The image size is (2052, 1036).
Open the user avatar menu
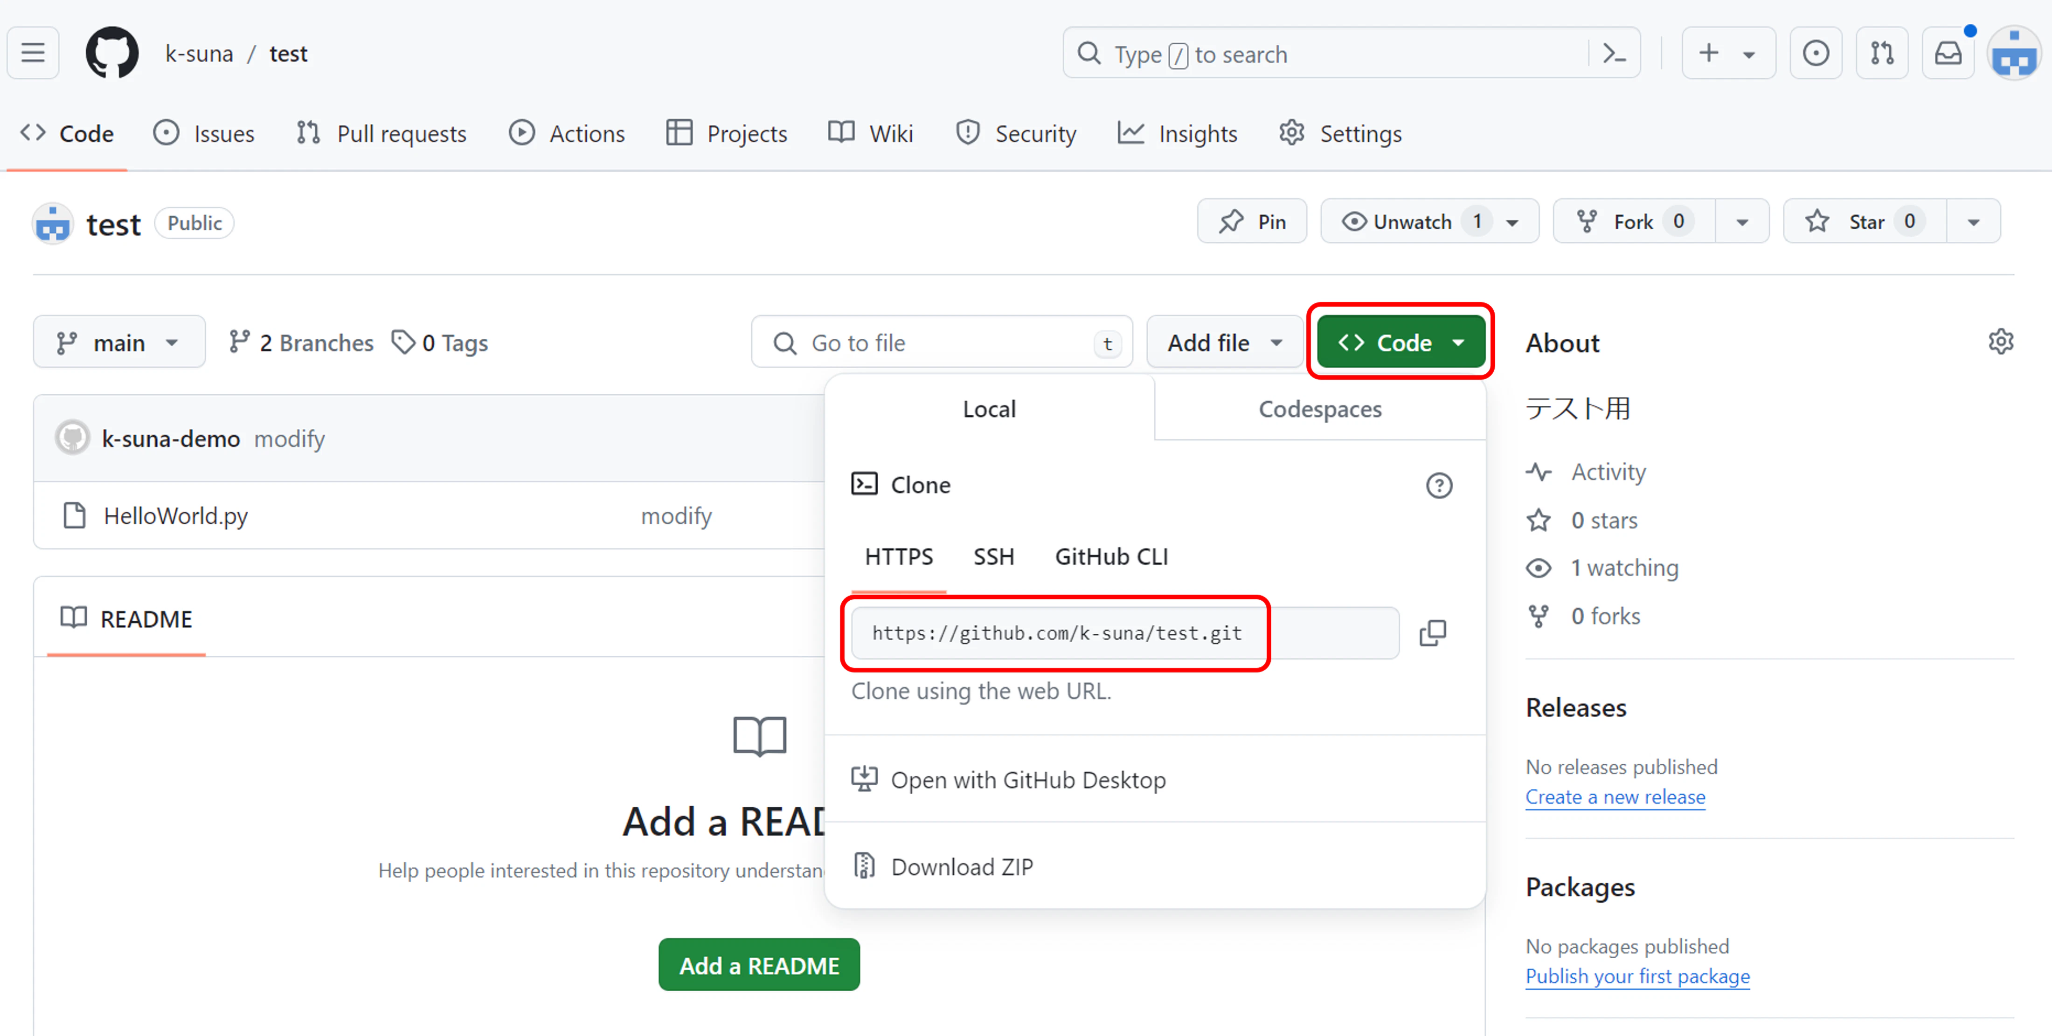[x=2014, y=53]
